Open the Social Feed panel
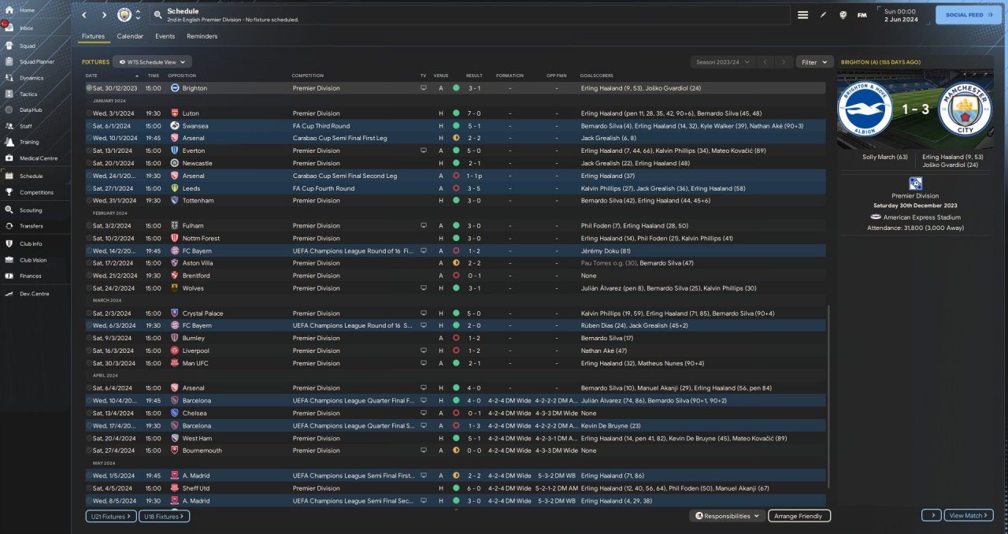The height and width of the screenshot is (534, 1008). [x=968, y=15]
